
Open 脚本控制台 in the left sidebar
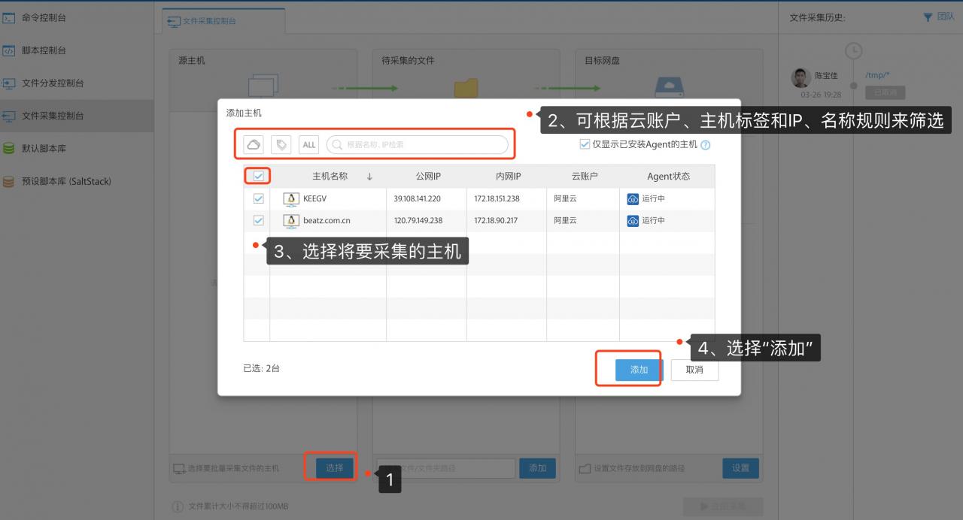point(44,50)
